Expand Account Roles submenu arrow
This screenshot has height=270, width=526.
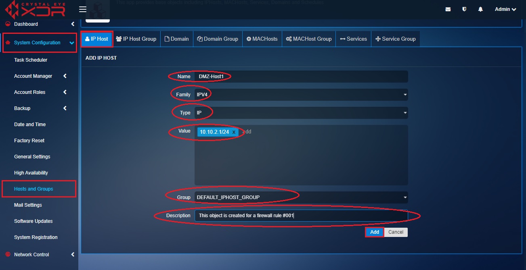click(65, 92)
